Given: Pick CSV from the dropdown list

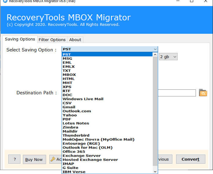Looking at the screenshot, I should [x=107, y=103].
